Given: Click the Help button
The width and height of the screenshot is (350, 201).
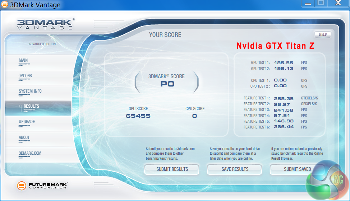Looking at the screenshot, I should tap(323, 34).
